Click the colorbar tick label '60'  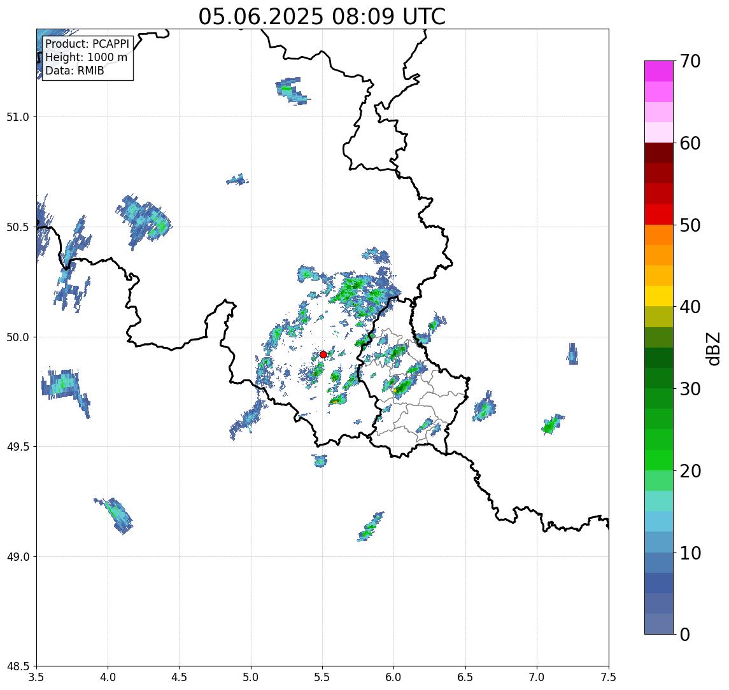pyautogui.click(x=690, y=144)
